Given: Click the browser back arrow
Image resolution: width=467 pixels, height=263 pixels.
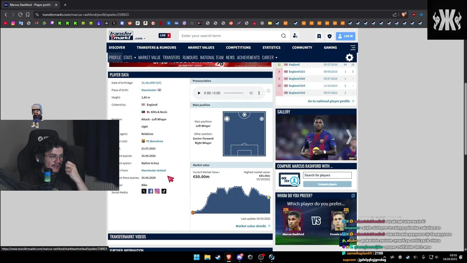Looking at the screenshot, I should [6, 15].
